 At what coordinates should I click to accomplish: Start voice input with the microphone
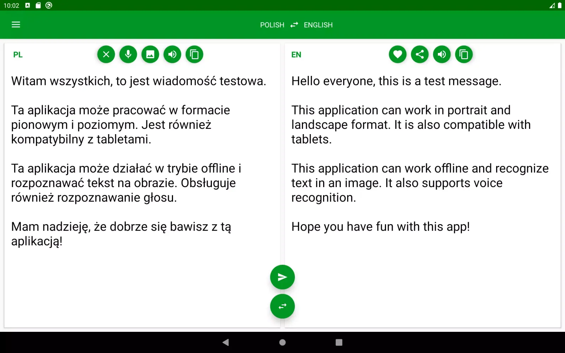coord(128,54)
